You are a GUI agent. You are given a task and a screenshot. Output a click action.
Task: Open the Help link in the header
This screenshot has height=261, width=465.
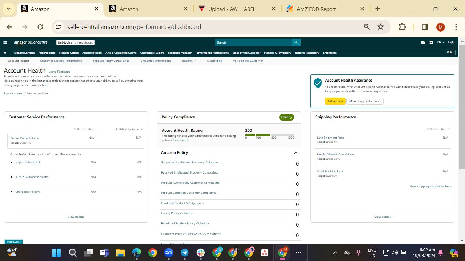point(451,42)
